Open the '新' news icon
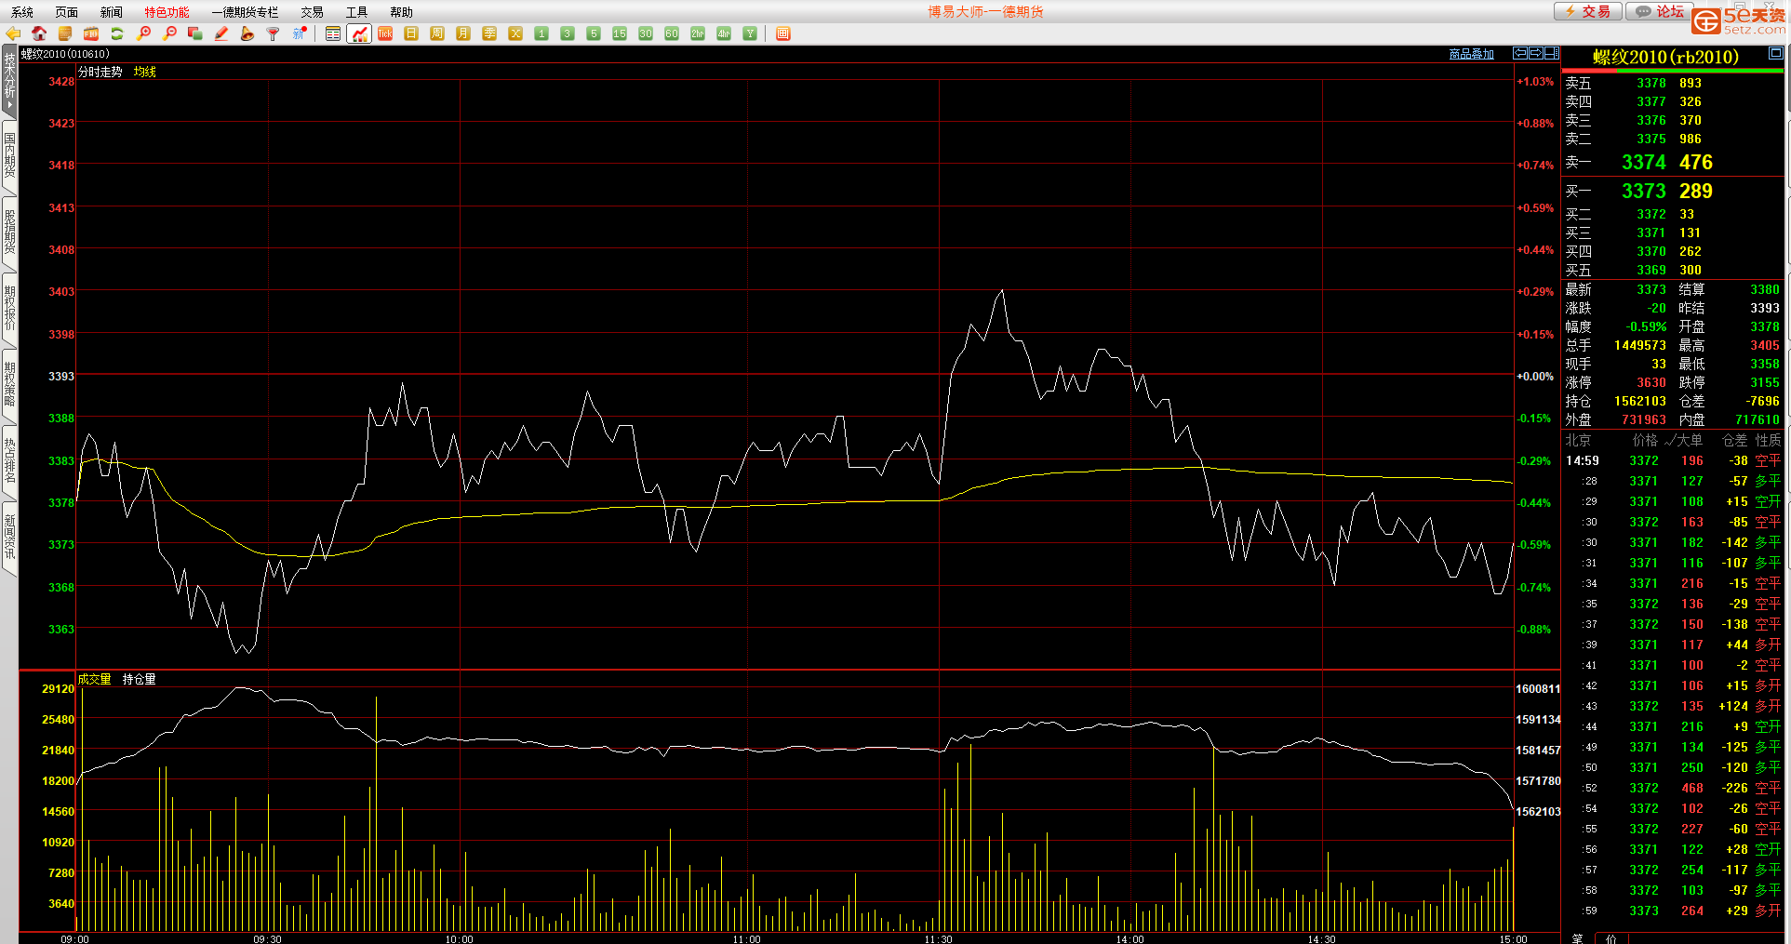 click(x=300, y=33)
